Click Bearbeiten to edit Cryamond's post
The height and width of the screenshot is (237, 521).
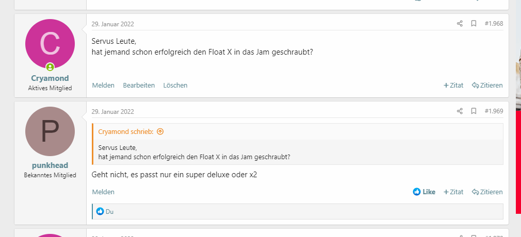click(139, 85)
